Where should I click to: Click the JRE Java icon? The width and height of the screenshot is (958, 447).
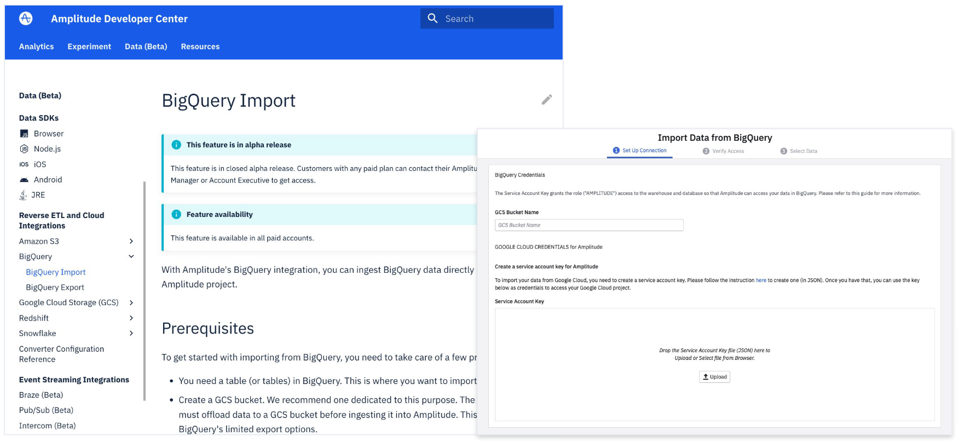tap(23, 195)
